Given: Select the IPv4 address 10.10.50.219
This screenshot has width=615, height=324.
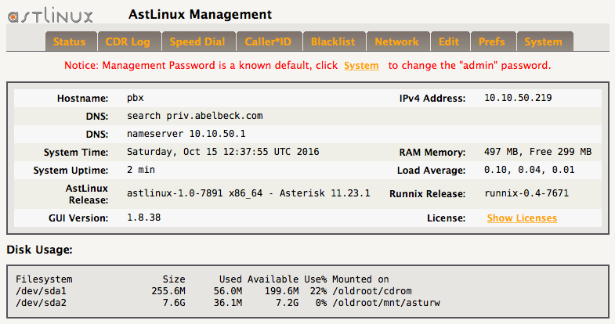Looking at the screenshot, I should coord(518,98).
